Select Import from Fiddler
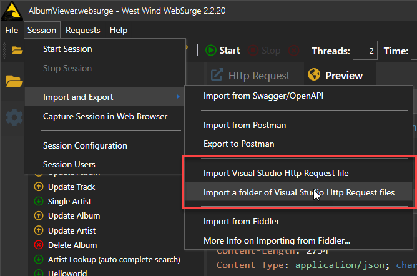This screenshot has height=276, width=417. pyautogui.click(x=298, y=221)
